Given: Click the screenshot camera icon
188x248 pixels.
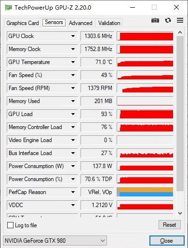Looking at the screenshot, I should [x=155, y=20].
